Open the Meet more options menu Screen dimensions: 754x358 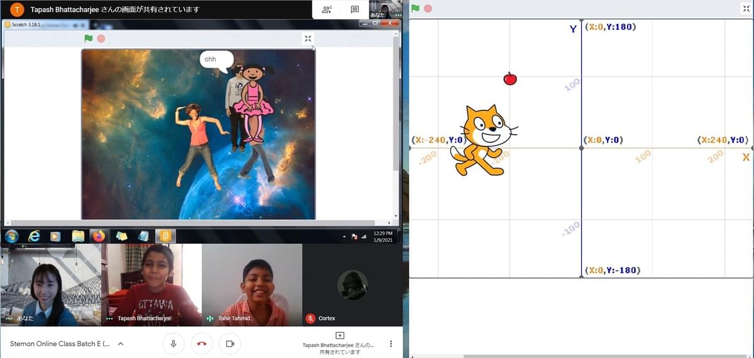pyautogui.click(x=391, y=344)
